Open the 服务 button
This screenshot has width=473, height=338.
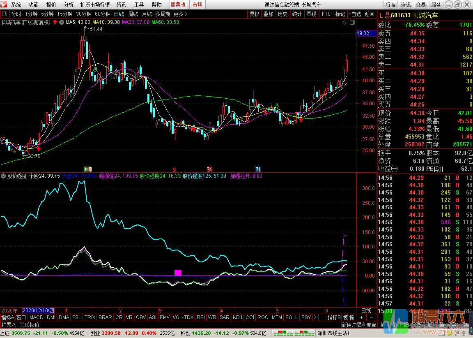(436, 5)
